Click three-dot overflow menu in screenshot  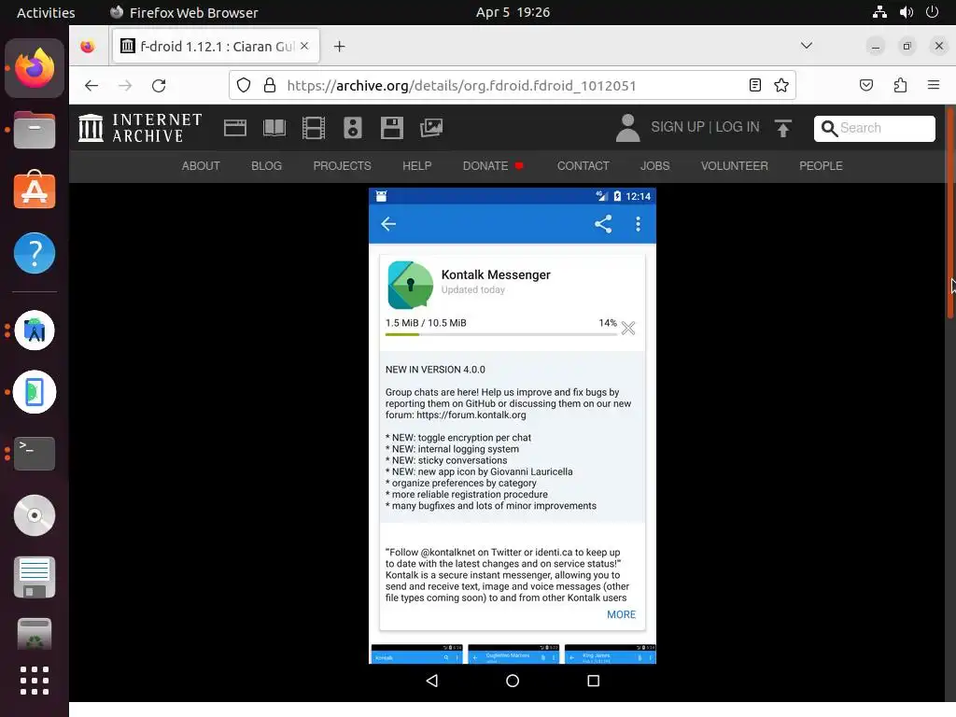click(x=638, y=224)
